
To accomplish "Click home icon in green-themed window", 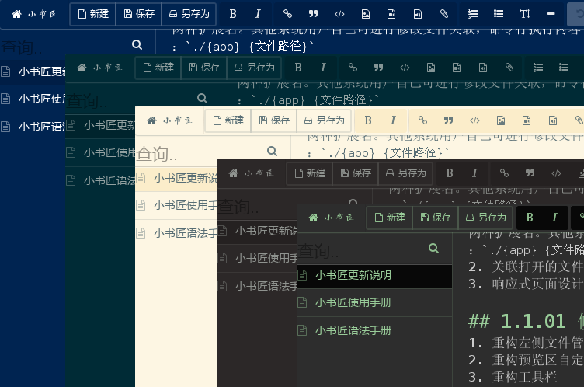I will (x=313, y=218).
